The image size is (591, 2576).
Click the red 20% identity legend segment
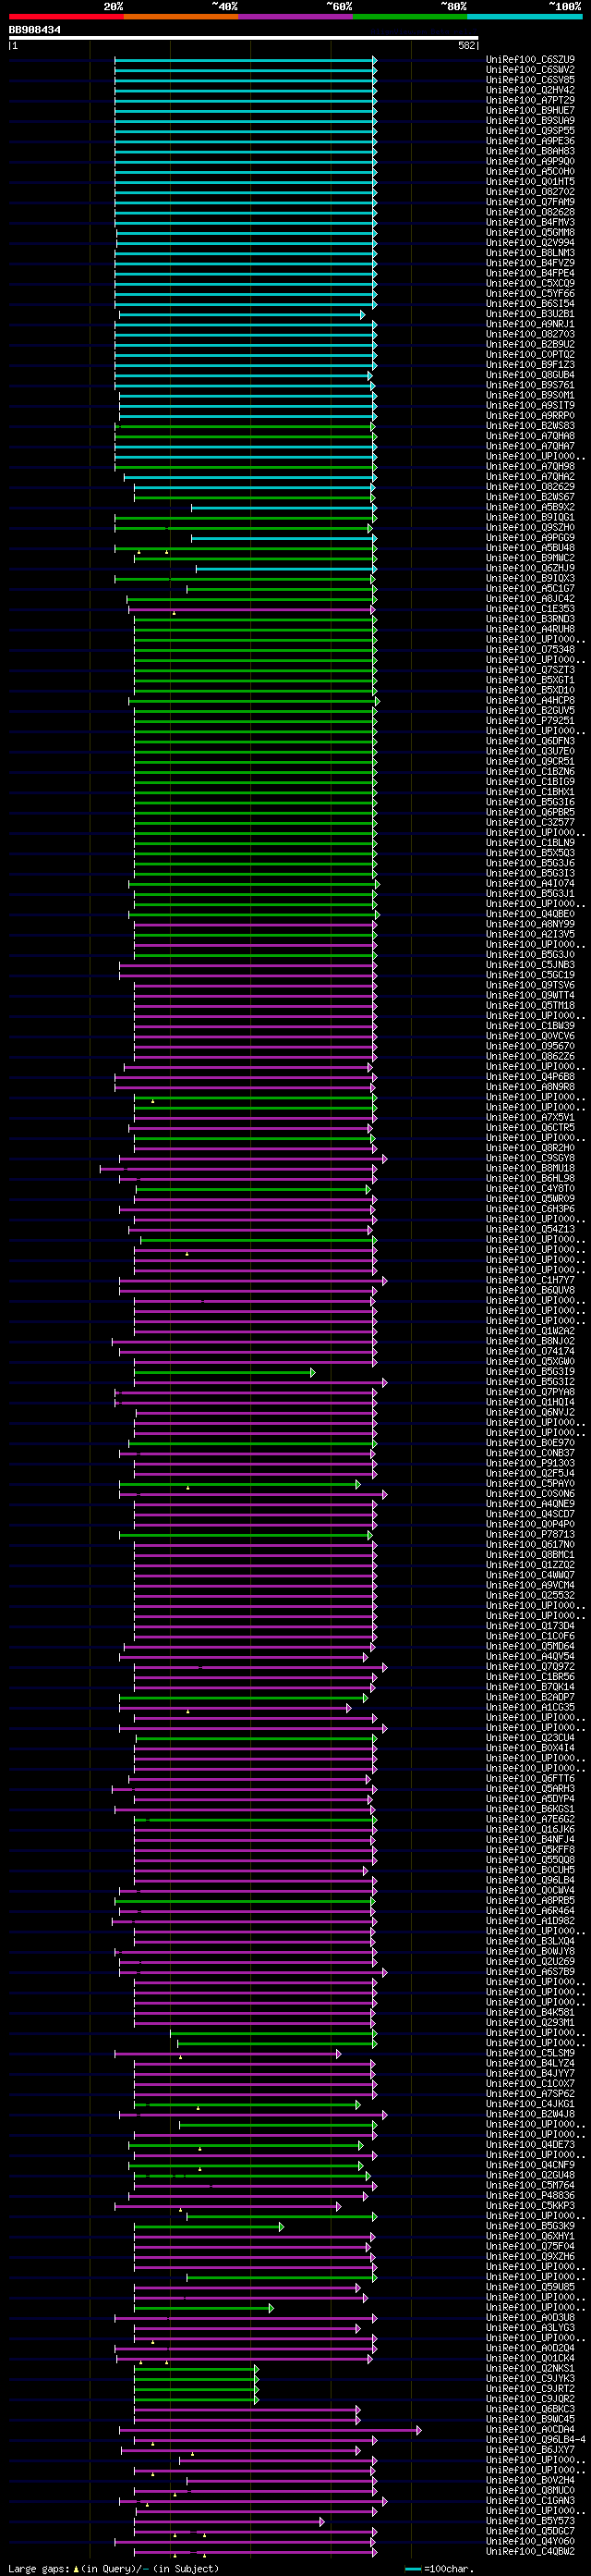[x=66, y=17]
